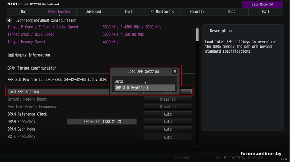Click the NZXT logo in the header
This screenshot has height=162, width=290.
pyautogui.click(x=12, y=4)
